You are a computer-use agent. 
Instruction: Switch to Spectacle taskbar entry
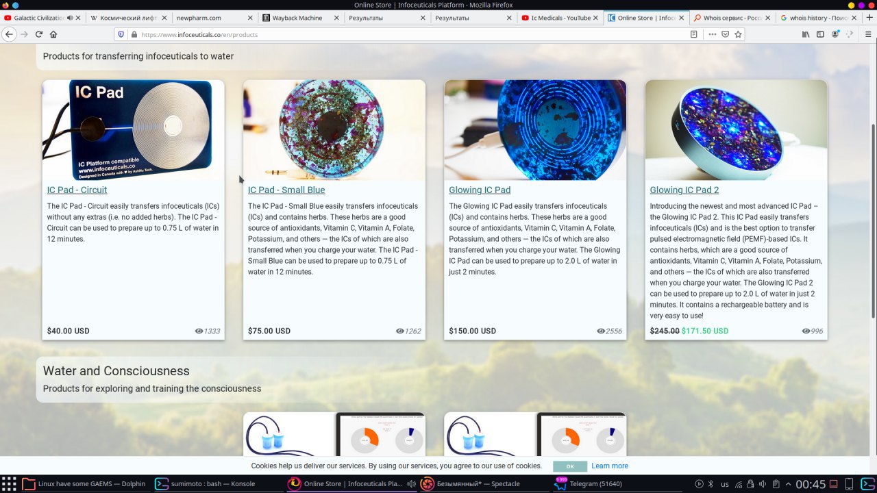pos(484,483)
